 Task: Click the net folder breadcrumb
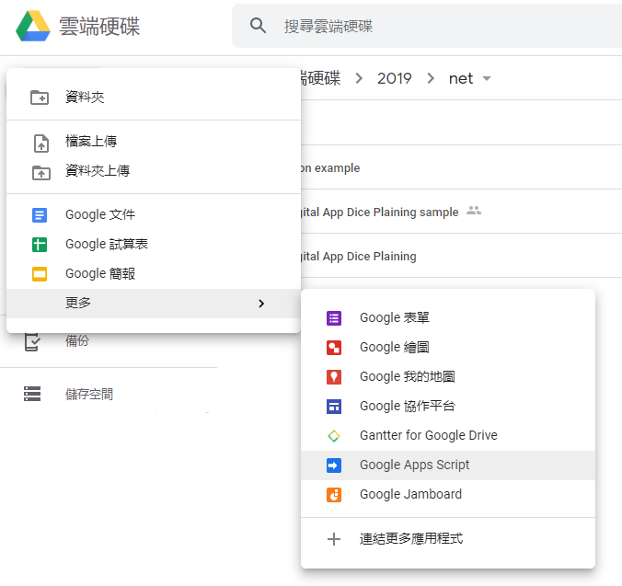tap(461, 78)
